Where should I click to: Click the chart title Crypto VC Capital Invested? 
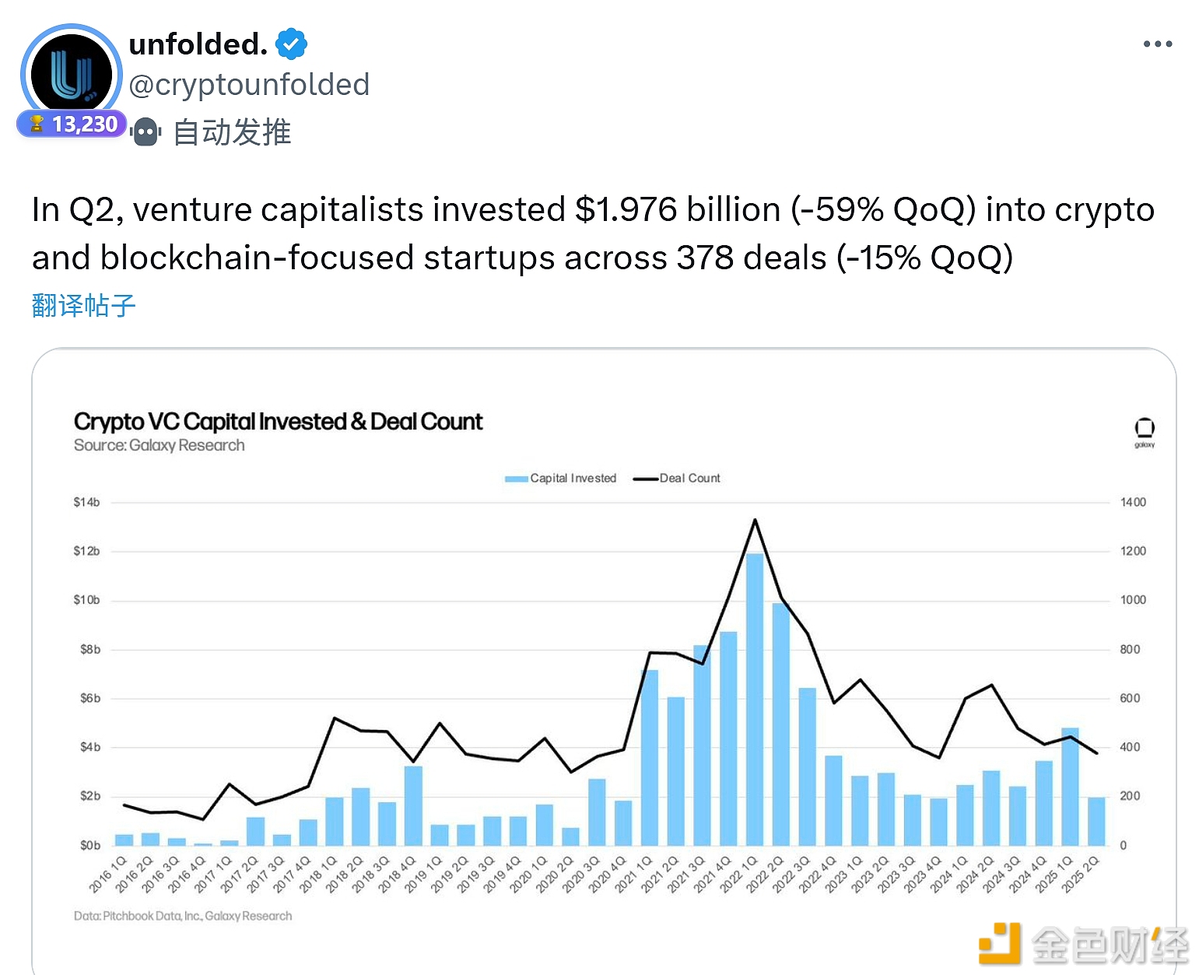[x=278, y=422]
